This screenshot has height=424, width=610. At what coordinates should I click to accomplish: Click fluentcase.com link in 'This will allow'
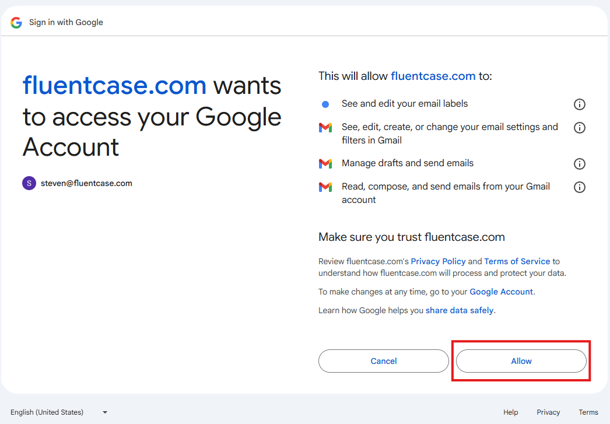click(x=433, y=76)
